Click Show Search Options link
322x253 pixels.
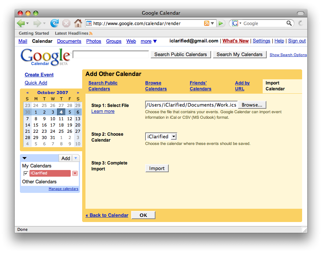click(x=288, y=55)
